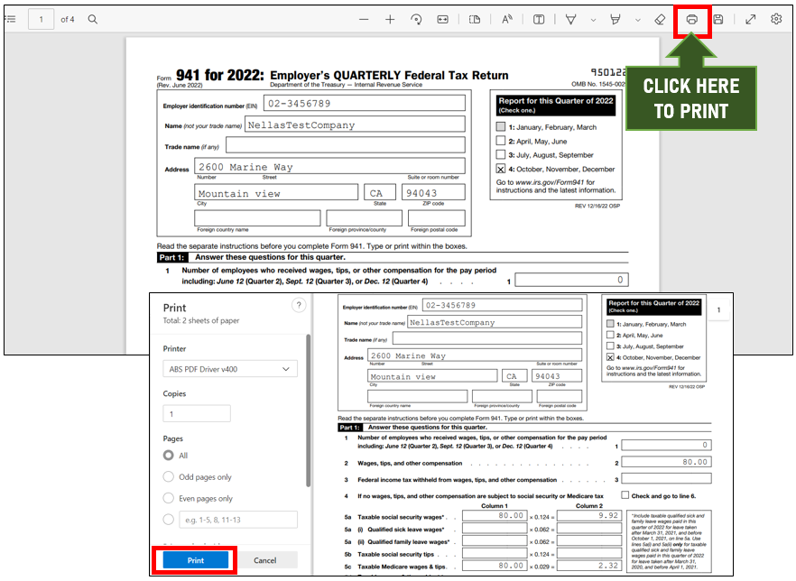Click the Copies input field

point(197,414)
